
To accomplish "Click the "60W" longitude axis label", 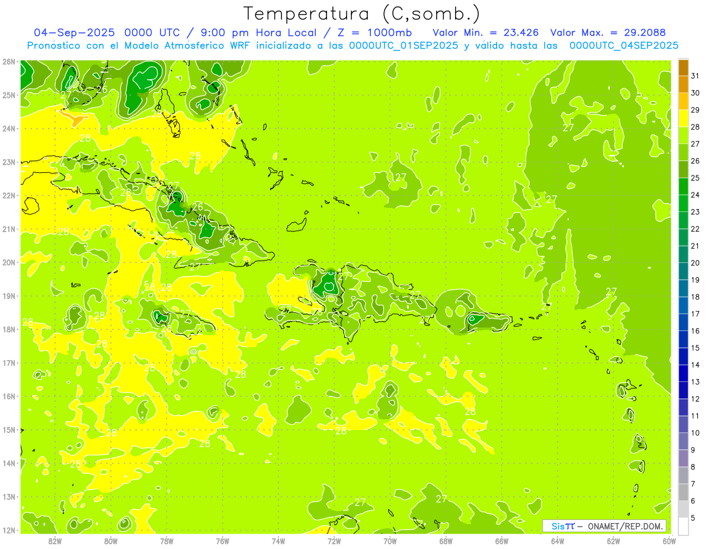I will tap(670, 541).
